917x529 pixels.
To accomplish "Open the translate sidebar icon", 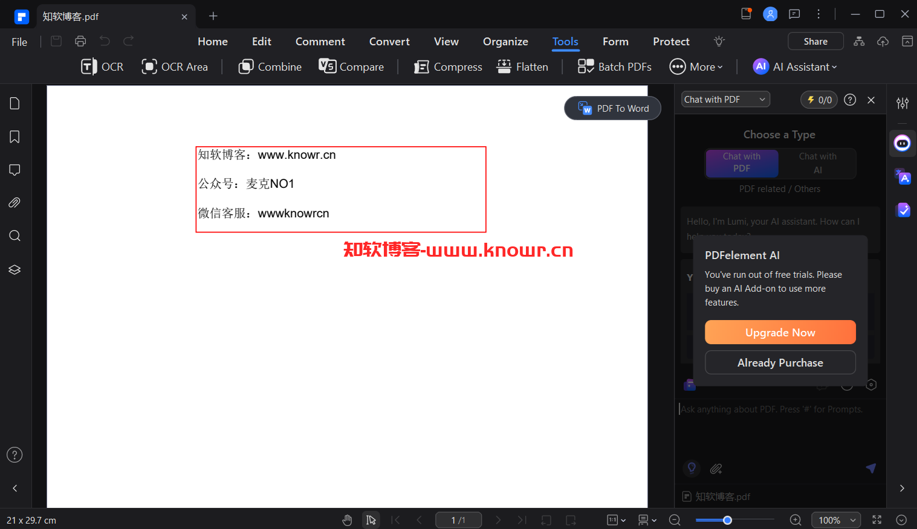I will pyautogui.click(x=902, y=177).
